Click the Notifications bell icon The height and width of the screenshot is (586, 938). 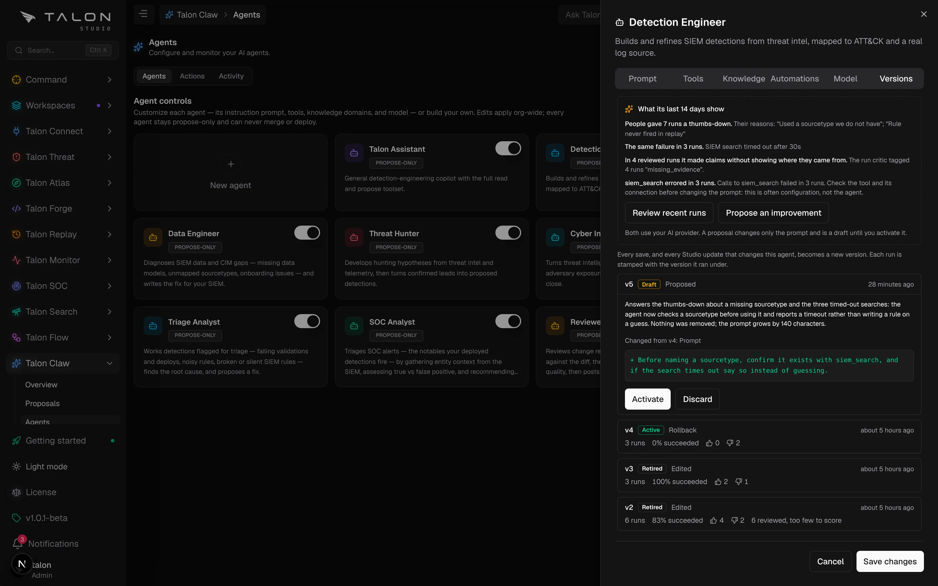(17, 543)
